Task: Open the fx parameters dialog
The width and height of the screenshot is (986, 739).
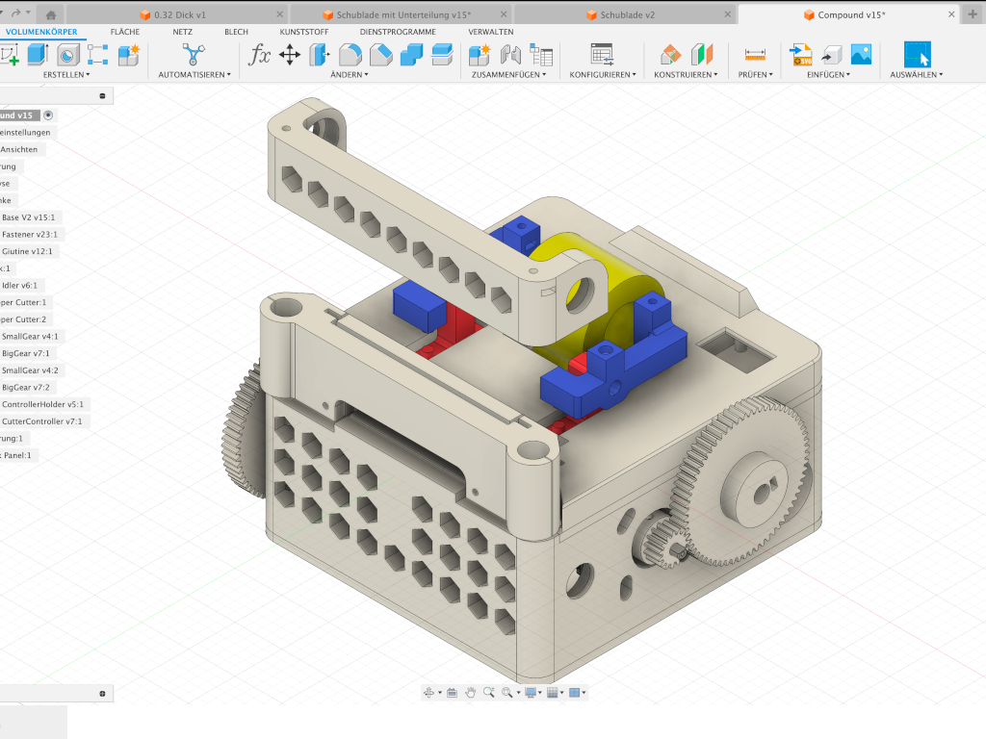Action: point(258,55)
